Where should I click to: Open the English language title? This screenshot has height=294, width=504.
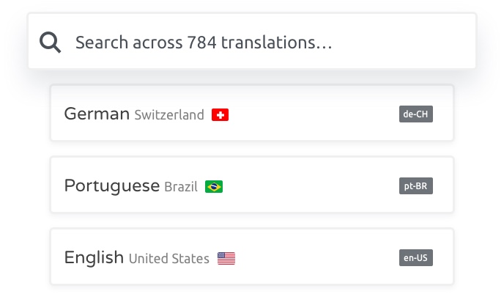point(94,257)
